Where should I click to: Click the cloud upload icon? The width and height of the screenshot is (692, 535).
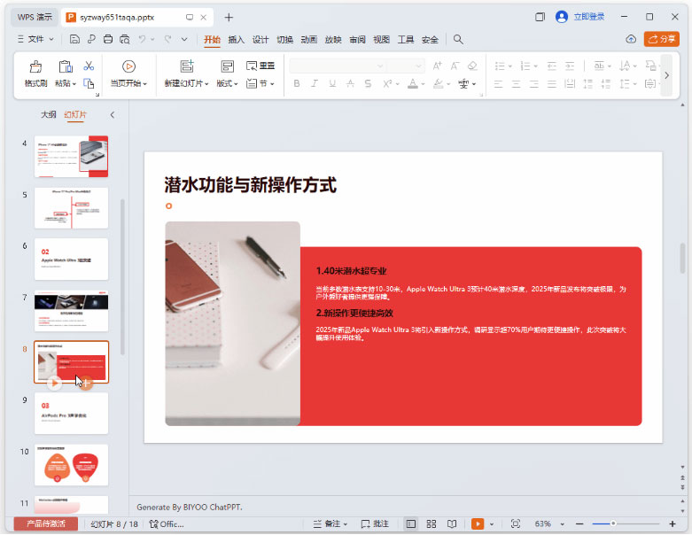tap(631, 39)
